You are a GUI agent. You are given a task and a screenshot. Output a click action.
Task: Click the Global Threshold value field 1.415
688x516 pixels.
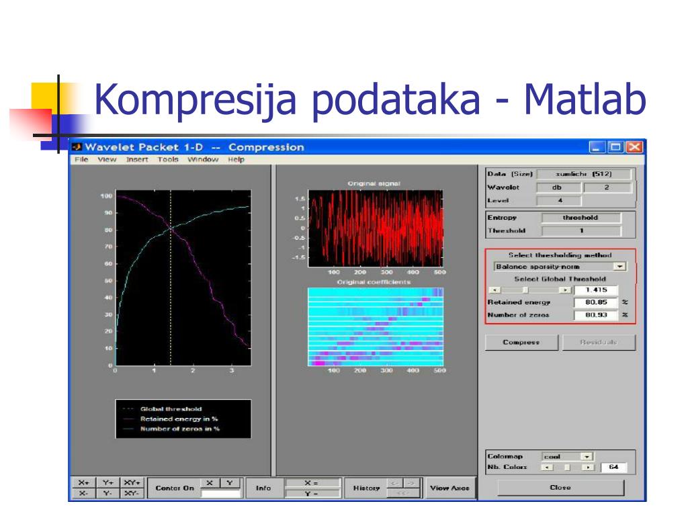[597, 290]
